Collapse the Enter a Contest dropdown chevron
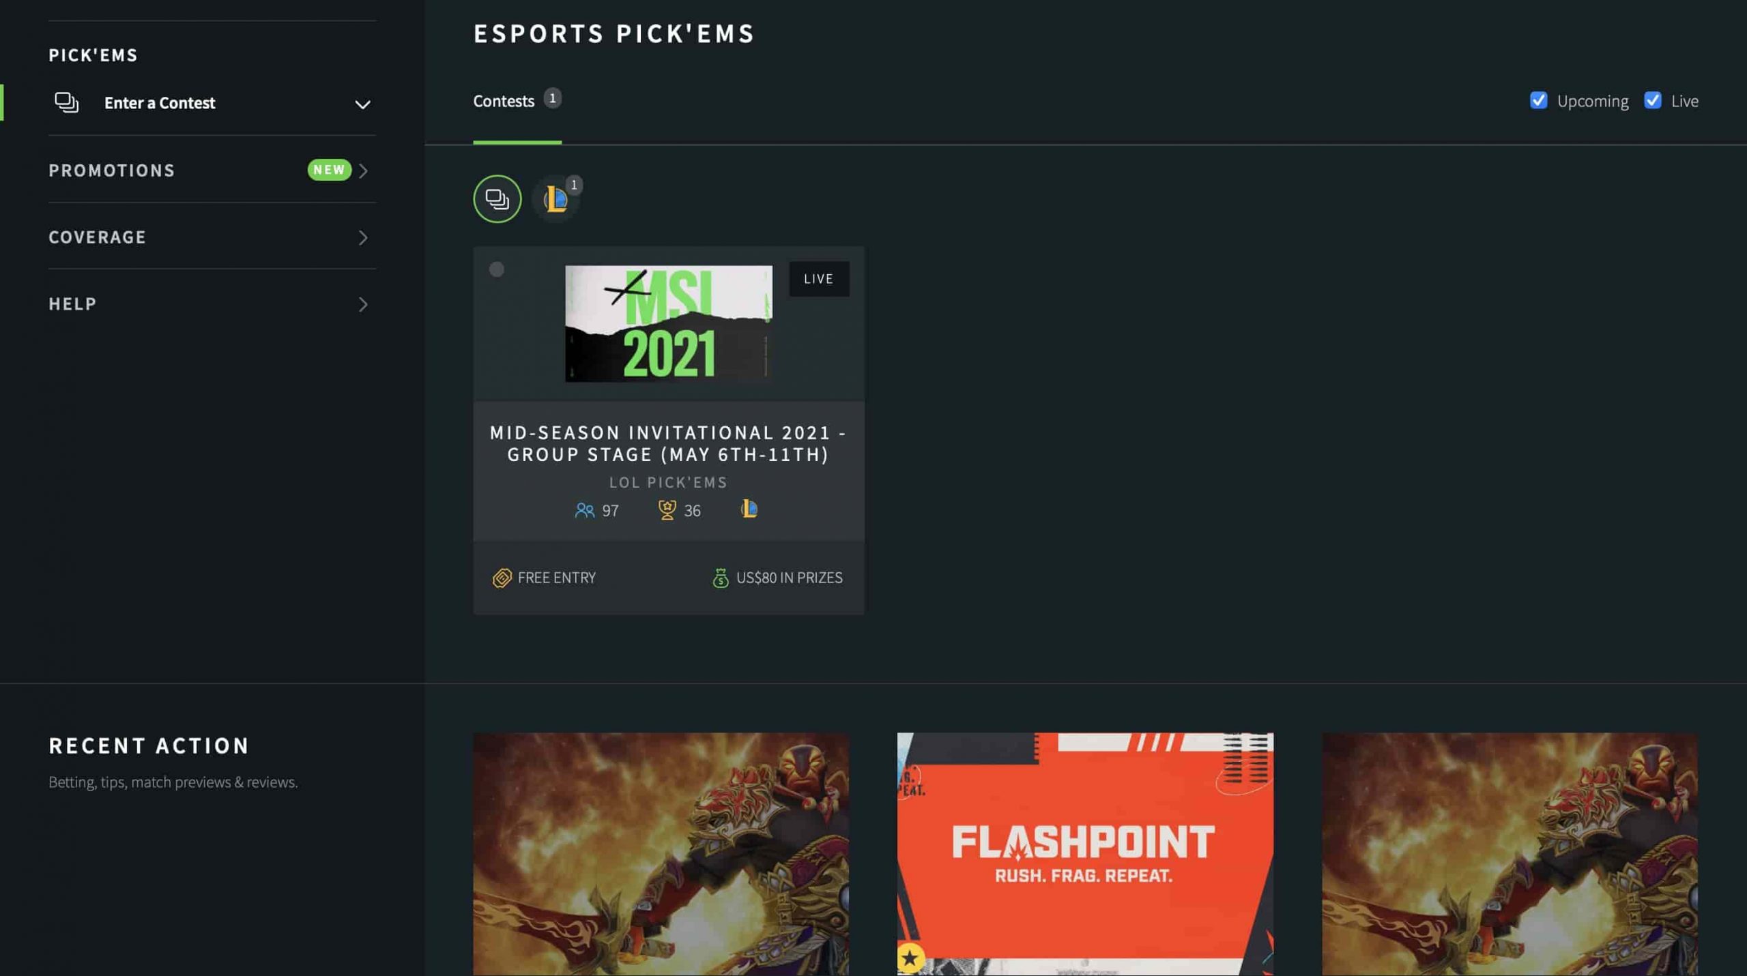Image resolution: width=1747 pixels, height=976 pixels. 362,104
